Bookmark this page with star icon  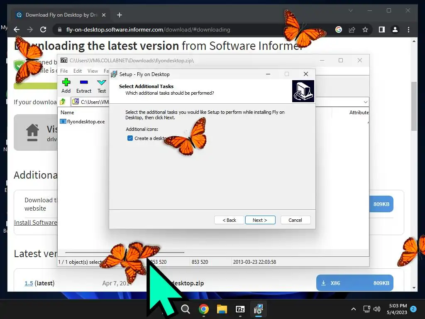[x=365, y=29]
